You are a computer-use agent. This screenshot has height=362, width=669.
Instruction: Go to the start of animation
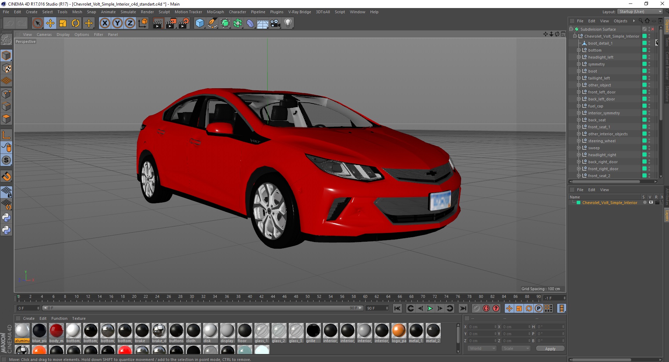click(x=397, y=308)
